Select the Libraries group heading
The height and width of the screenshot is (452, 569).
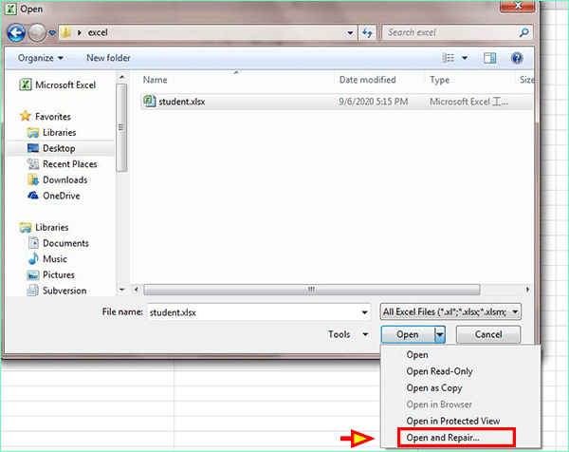point(44,228)
